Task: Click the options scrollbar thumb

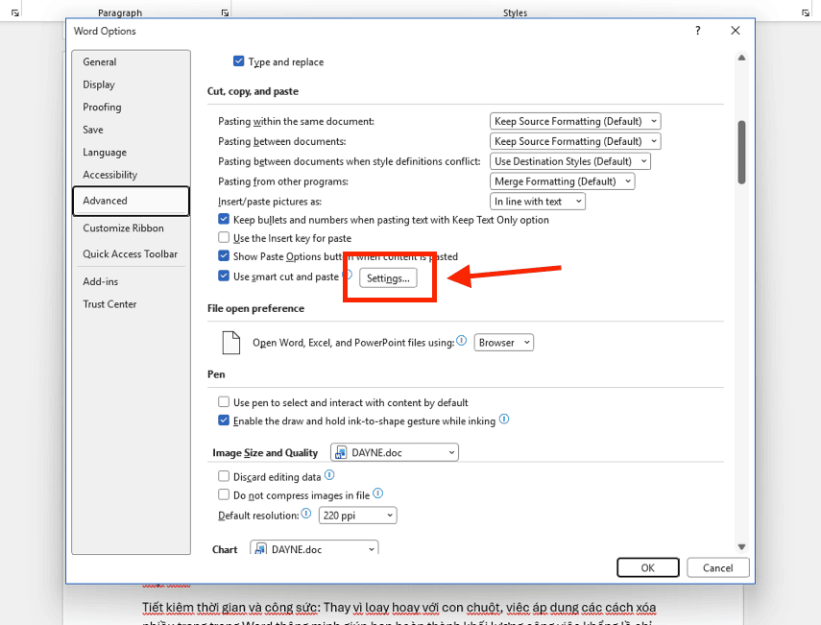Action: (741, 153)
